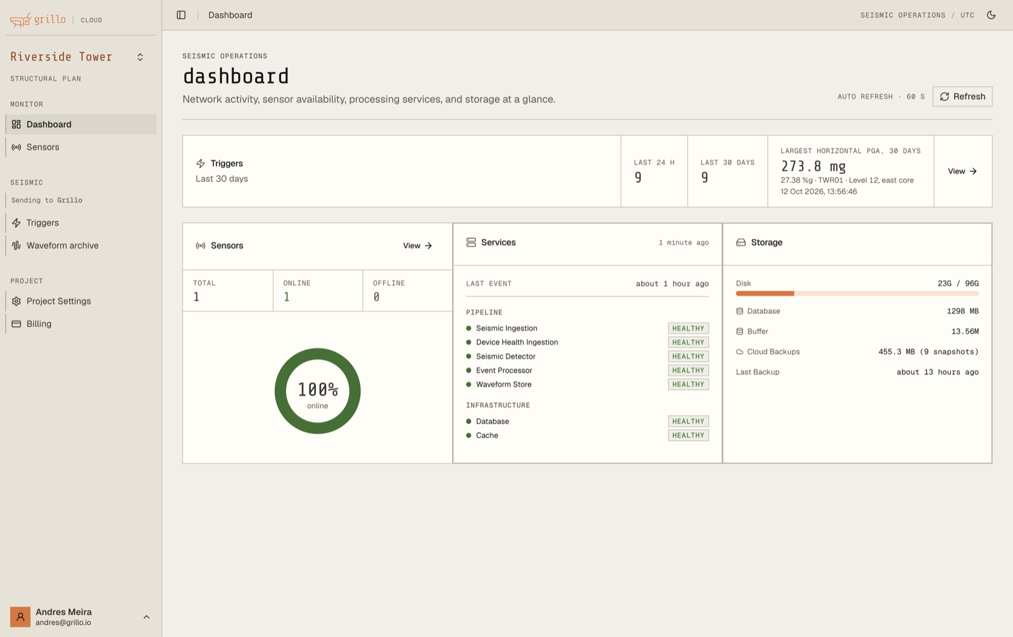Expand the Riverside Tower project switcher
Viewport: 1013px width, 637px height.
pyautogui.click(x=140, y=57)
